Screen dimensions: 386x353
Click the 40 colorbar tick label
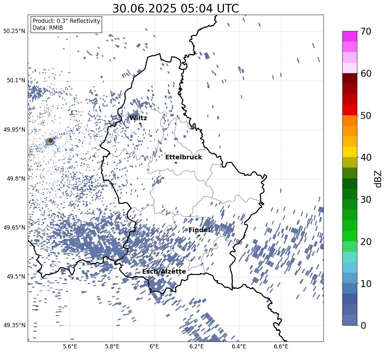point(366,157)
